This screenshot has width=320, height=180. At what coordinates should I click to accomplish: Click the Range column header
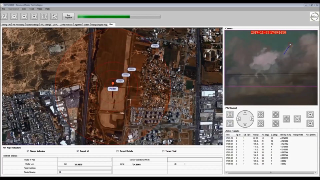(x=256, y=135)
